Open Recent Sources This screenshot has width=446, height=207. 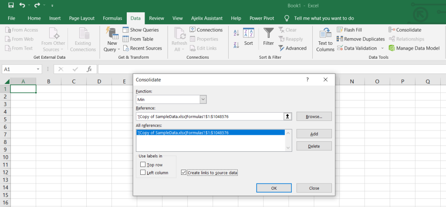pos(142,48)
